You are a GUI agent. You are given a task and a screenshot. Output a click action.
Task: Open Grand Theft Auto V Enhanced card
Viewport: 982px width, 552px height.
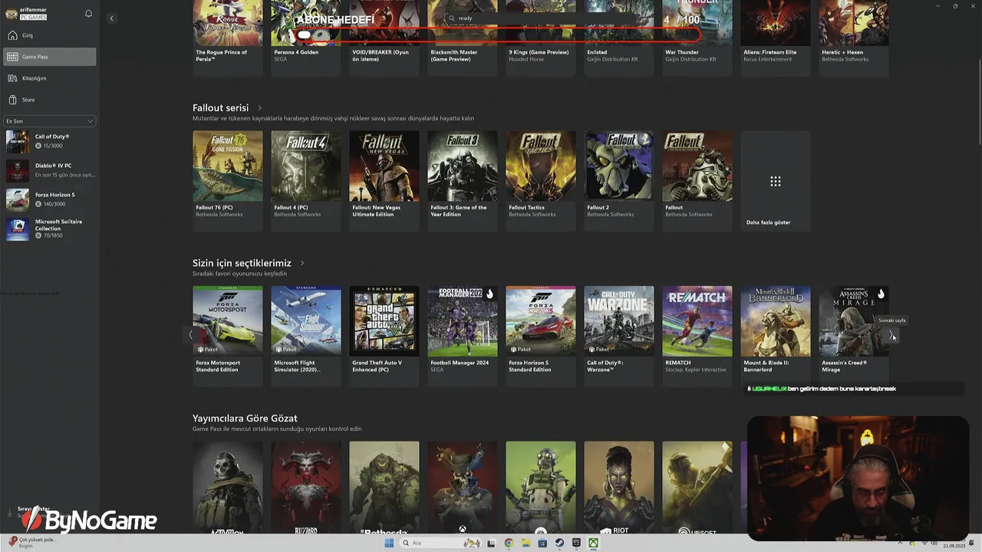click(x=384, y=336)
